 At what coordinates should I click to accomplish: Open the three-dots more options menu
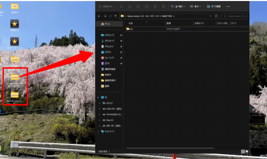[228, 6]
